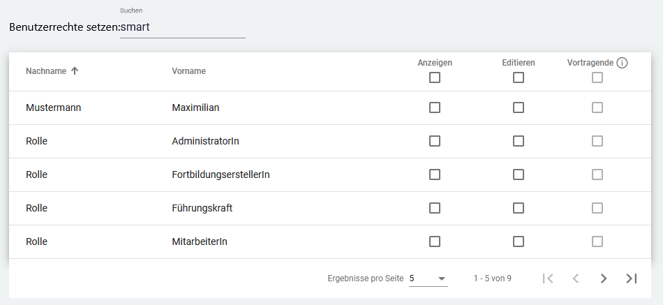Enable Editieren for AdministratorIn role
663x305 pixels.
pos(519,141)
